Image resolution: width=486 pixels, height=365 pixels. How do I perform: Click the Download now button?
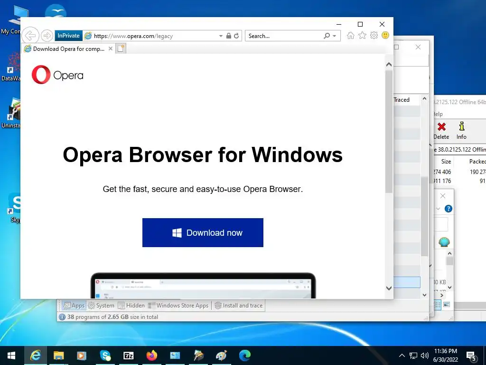[x=203, y=232]
